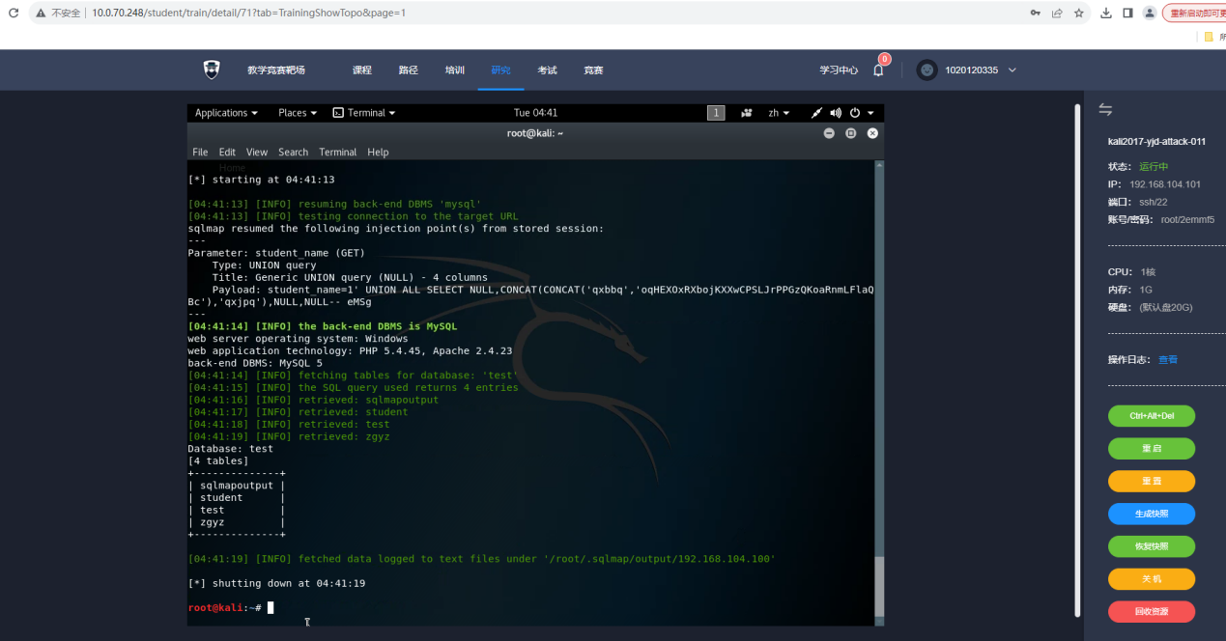Open the saved passwords key icon
The height and width of the screenshot is (641, 1226).
pos(1036,13)
